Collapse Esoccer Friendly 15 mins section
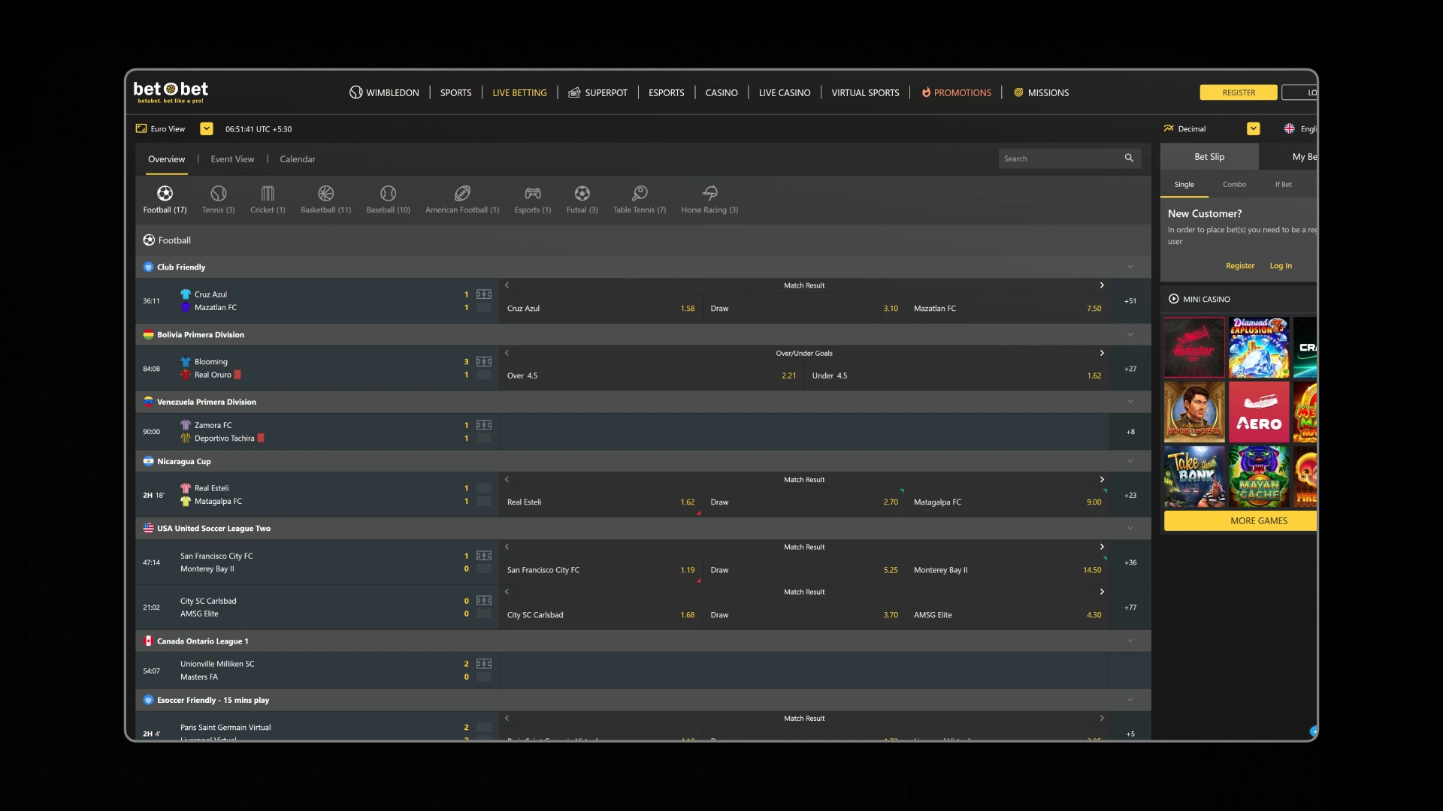The image size is (1443, 811). (x=1130, y=700)
